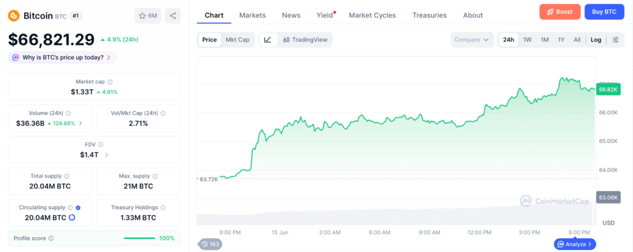Click the $36.36B volume value
633x252 pixels.
[x=31, y=123]
